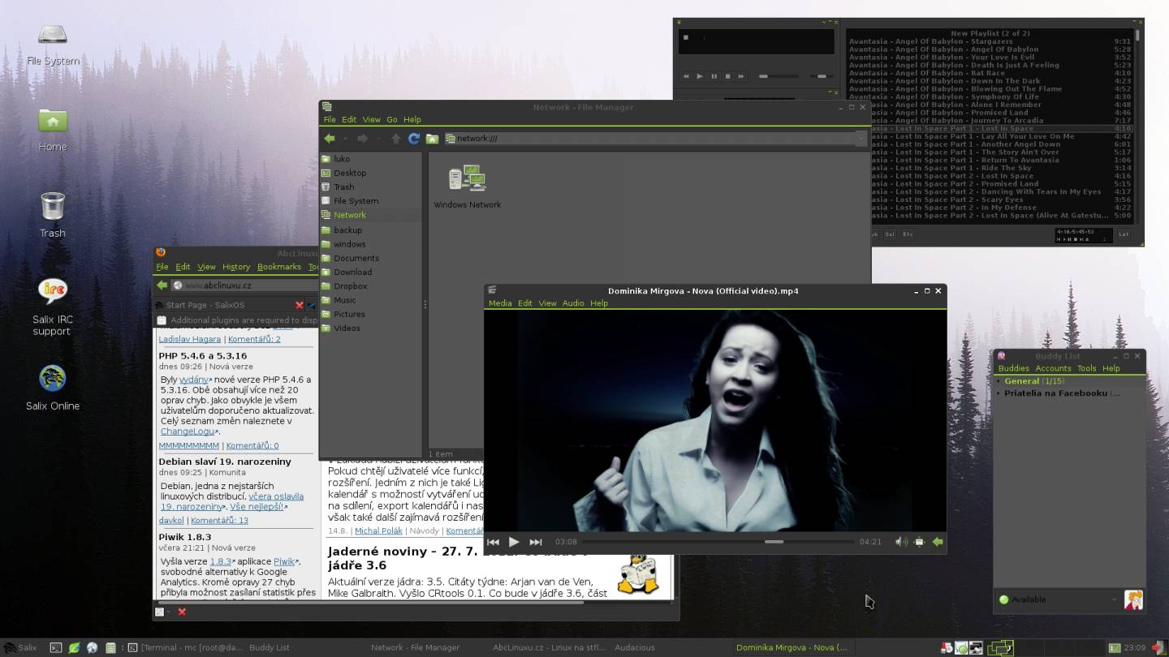
Task: Stop playback in Audacious
Action: pyautogui.click(x=727, y=76)
